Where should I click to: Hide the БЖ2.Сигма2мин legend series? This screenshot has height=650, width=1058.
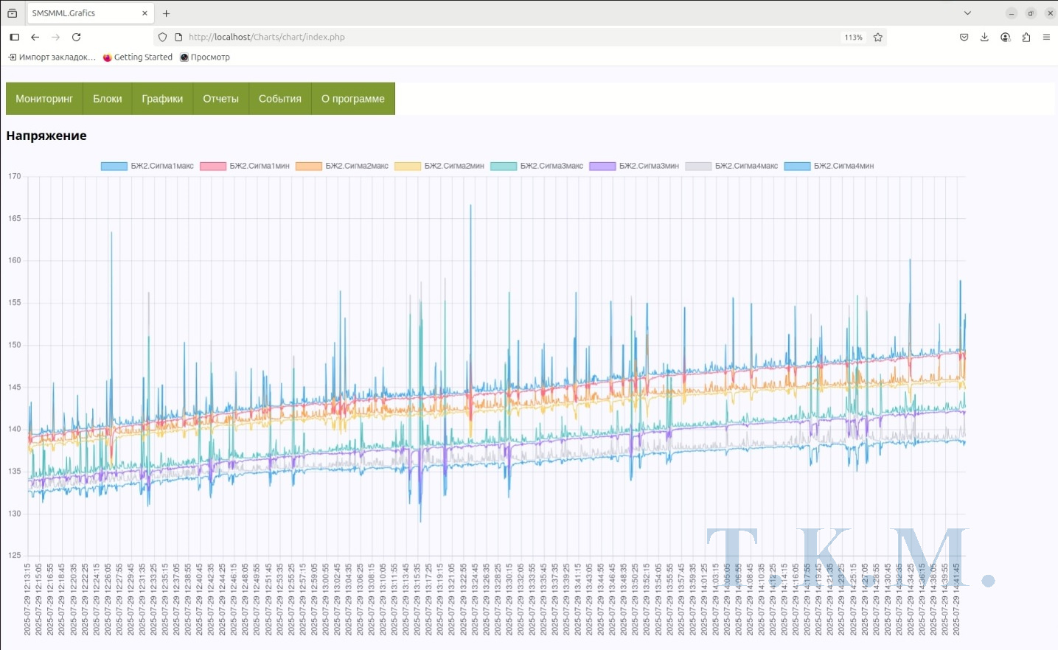(453, 166)
